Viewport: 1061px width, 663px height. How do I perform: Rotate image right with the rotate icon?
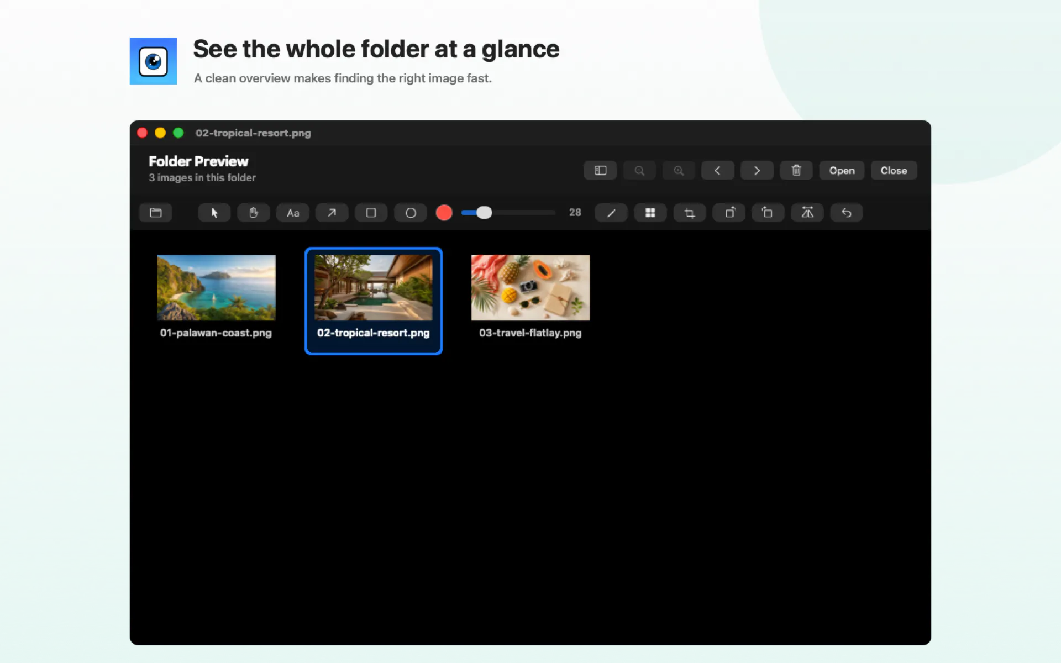pos(729,213)
